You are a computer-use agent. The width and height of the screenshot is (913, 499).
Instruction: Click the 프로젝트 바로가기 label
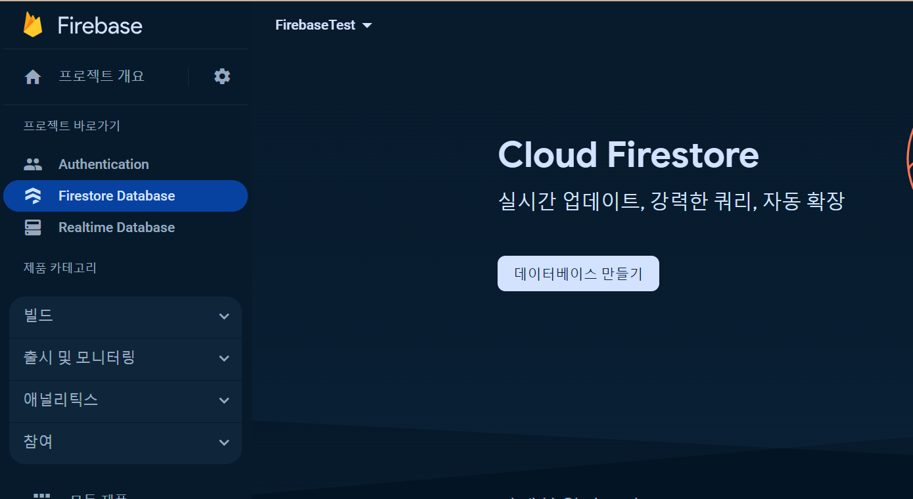pyautogui.click(x=72, y=126)
